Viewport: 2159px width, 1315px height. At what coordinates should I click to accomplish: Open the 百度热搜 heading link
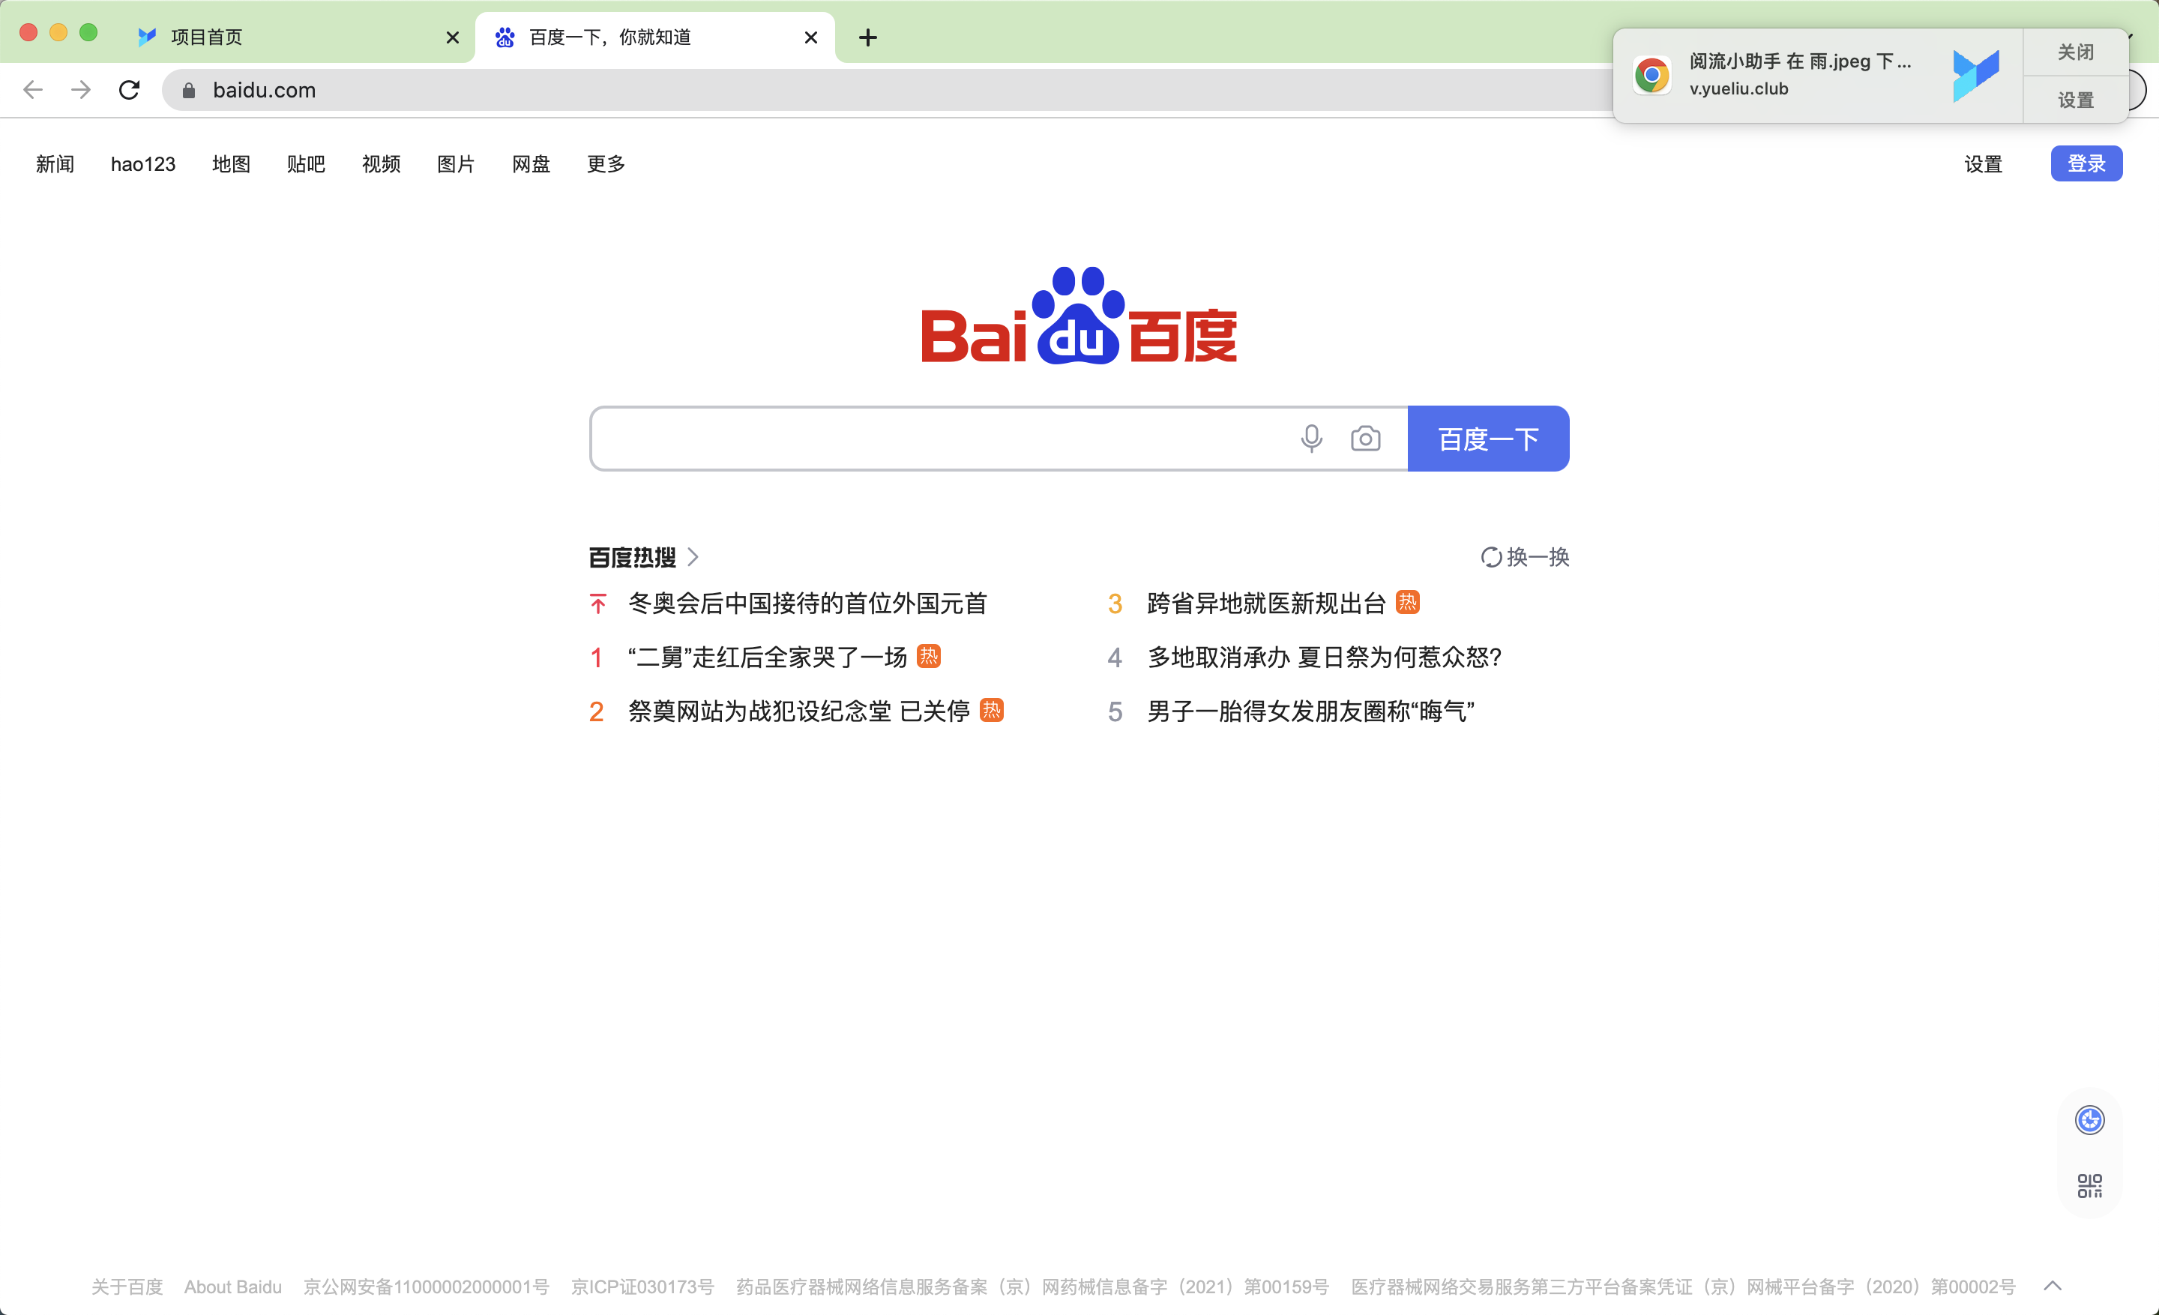pyautogui.click(x=633, y=557)
